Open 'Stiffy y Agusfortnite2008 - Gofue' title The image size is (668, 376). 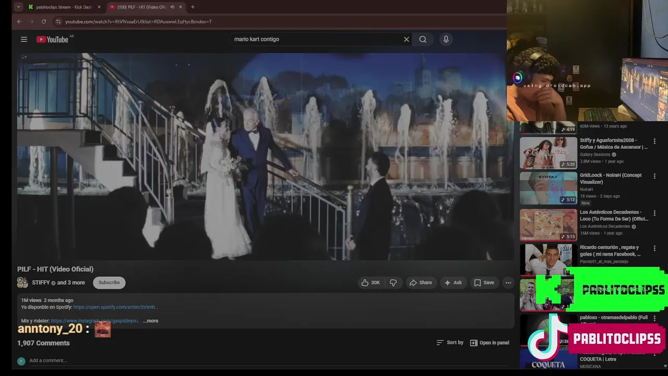click(x=614, y=144)
